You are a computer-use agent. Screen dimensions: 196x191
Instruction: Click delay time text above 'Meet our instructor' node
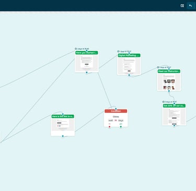coord(165,67)
